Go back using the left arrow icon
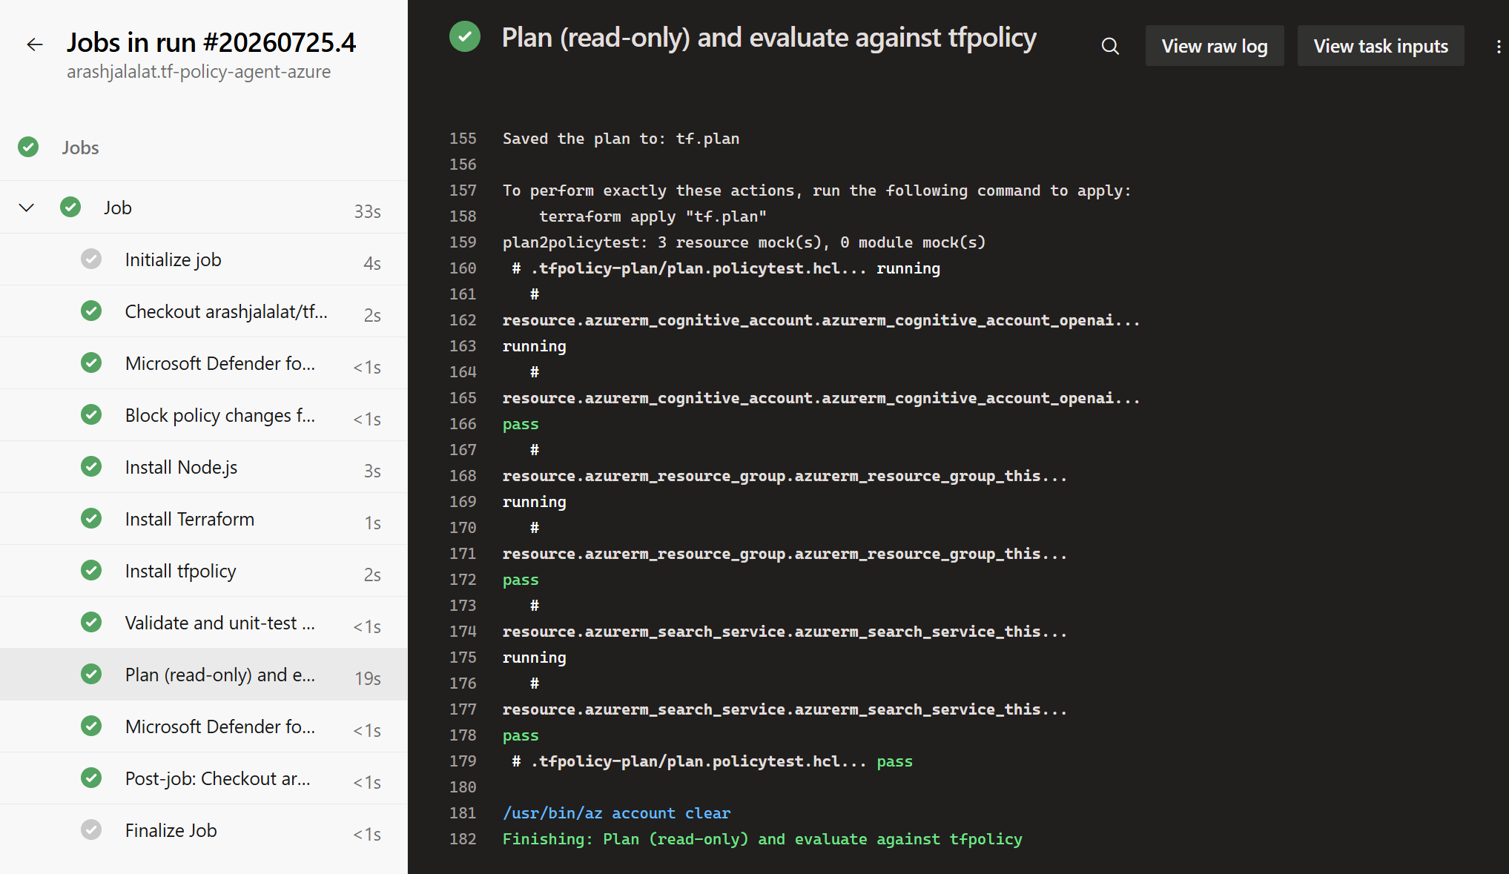Screen dimensions: 1509x874 35,44
